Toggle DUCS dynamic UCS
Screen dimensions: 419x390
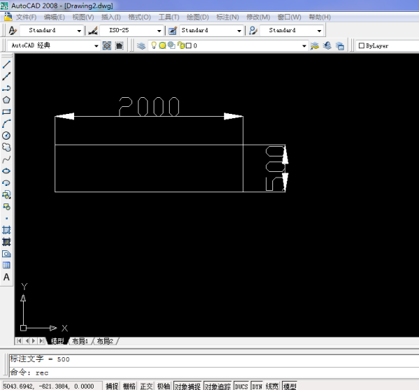click(242, 386)
